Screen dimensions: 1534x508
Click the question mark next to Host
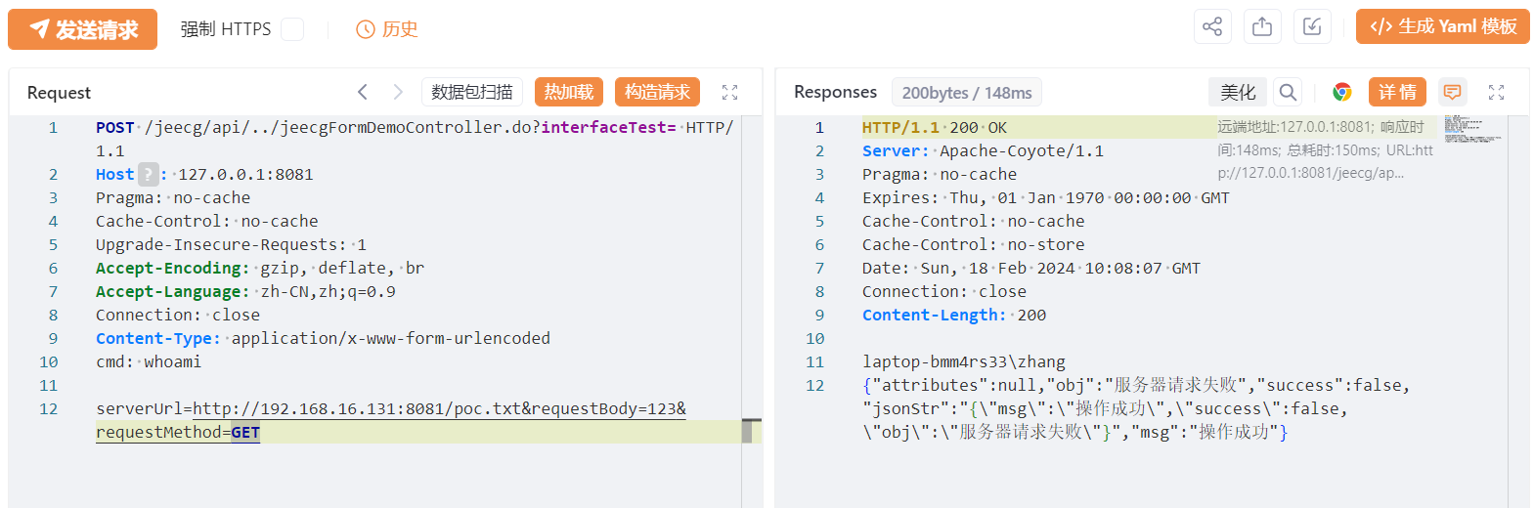click(x=148, y=175)
